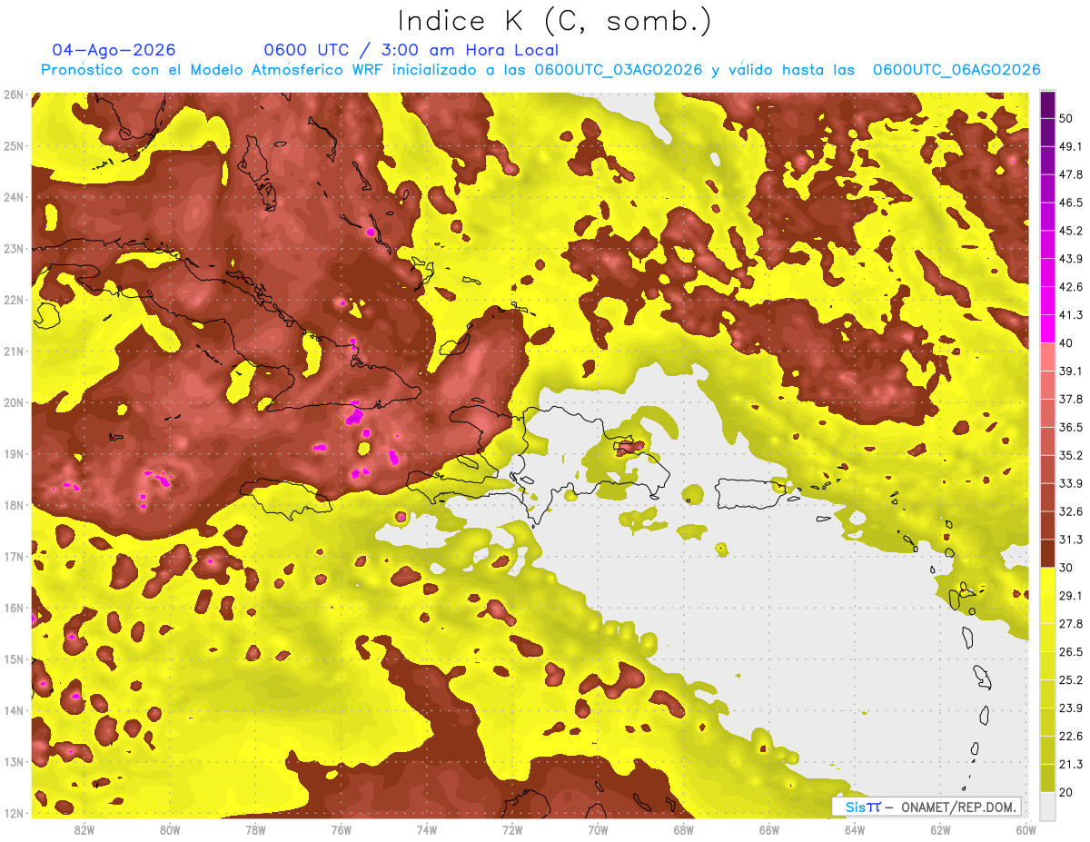
Task: Click the '21N' latitude axis label
Action: click(14, 351)
